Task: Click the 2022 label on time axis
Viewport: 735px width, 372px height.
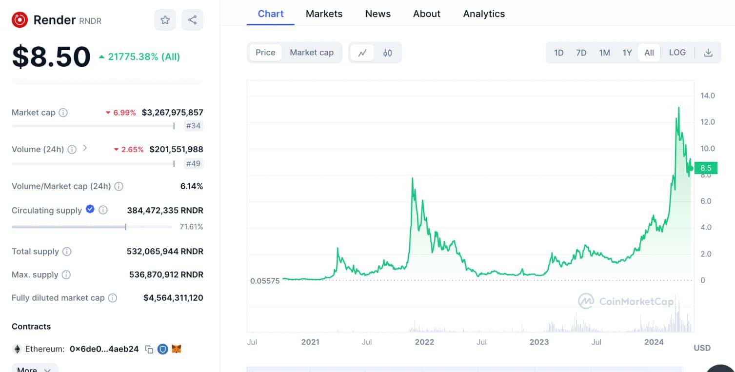Action: tap(424, 342)
